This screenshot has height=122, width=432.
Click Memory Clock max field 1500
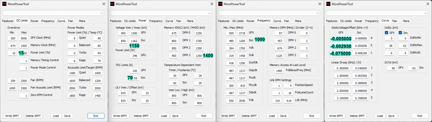click(x=24, y=46)
